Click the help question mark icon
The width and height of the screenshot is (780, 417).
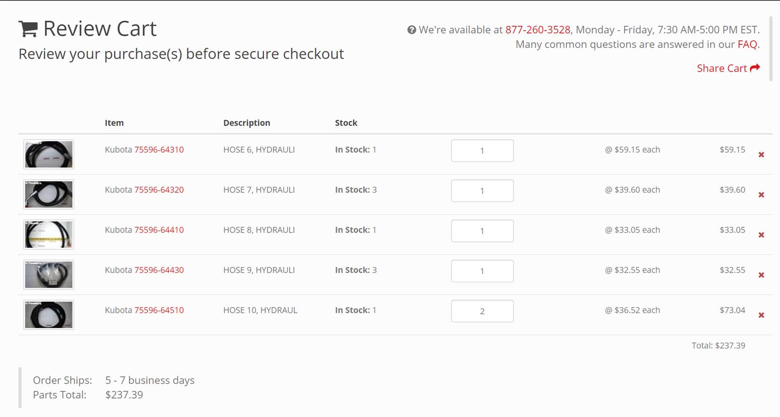pos(412,30)
